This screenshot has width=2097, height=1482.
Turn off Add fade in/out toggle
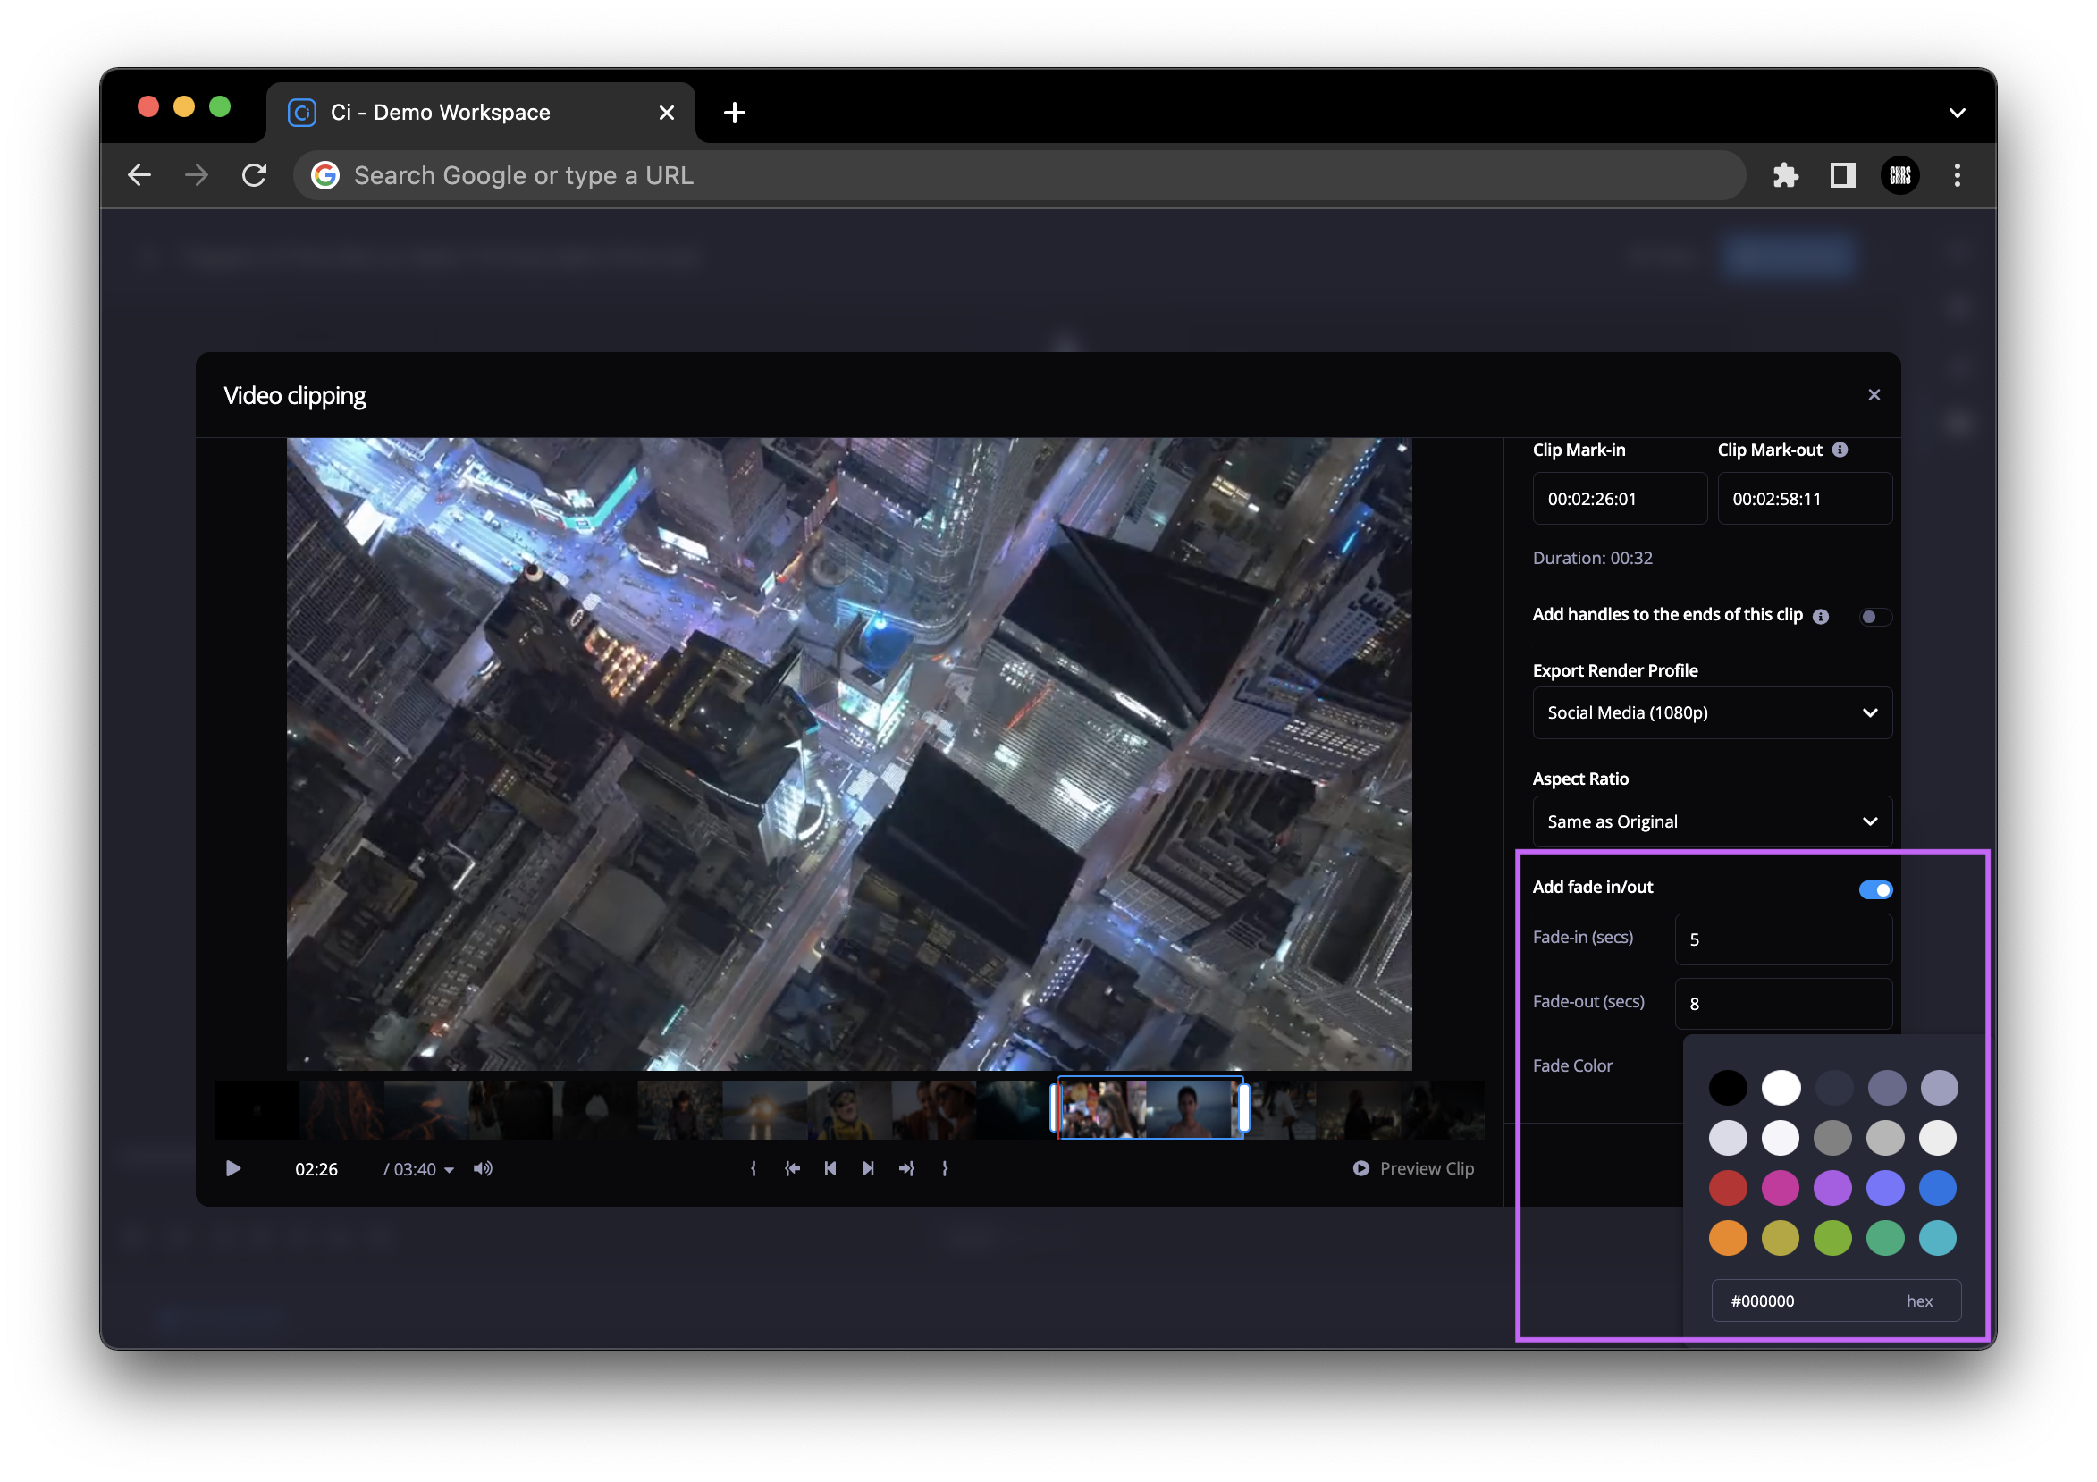(1875, 889)
